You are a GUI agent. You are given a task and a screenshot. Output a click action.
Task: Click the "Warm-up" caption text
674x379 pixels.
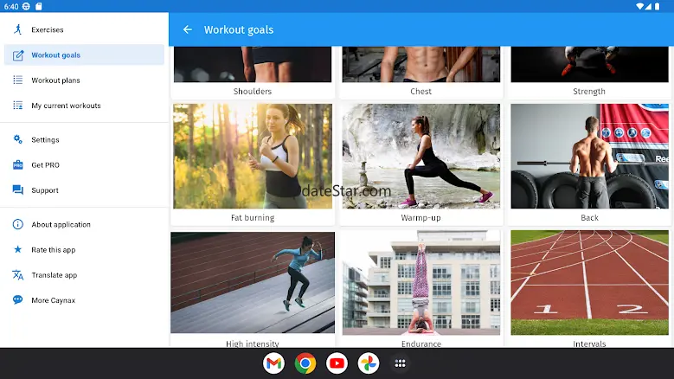420,217
